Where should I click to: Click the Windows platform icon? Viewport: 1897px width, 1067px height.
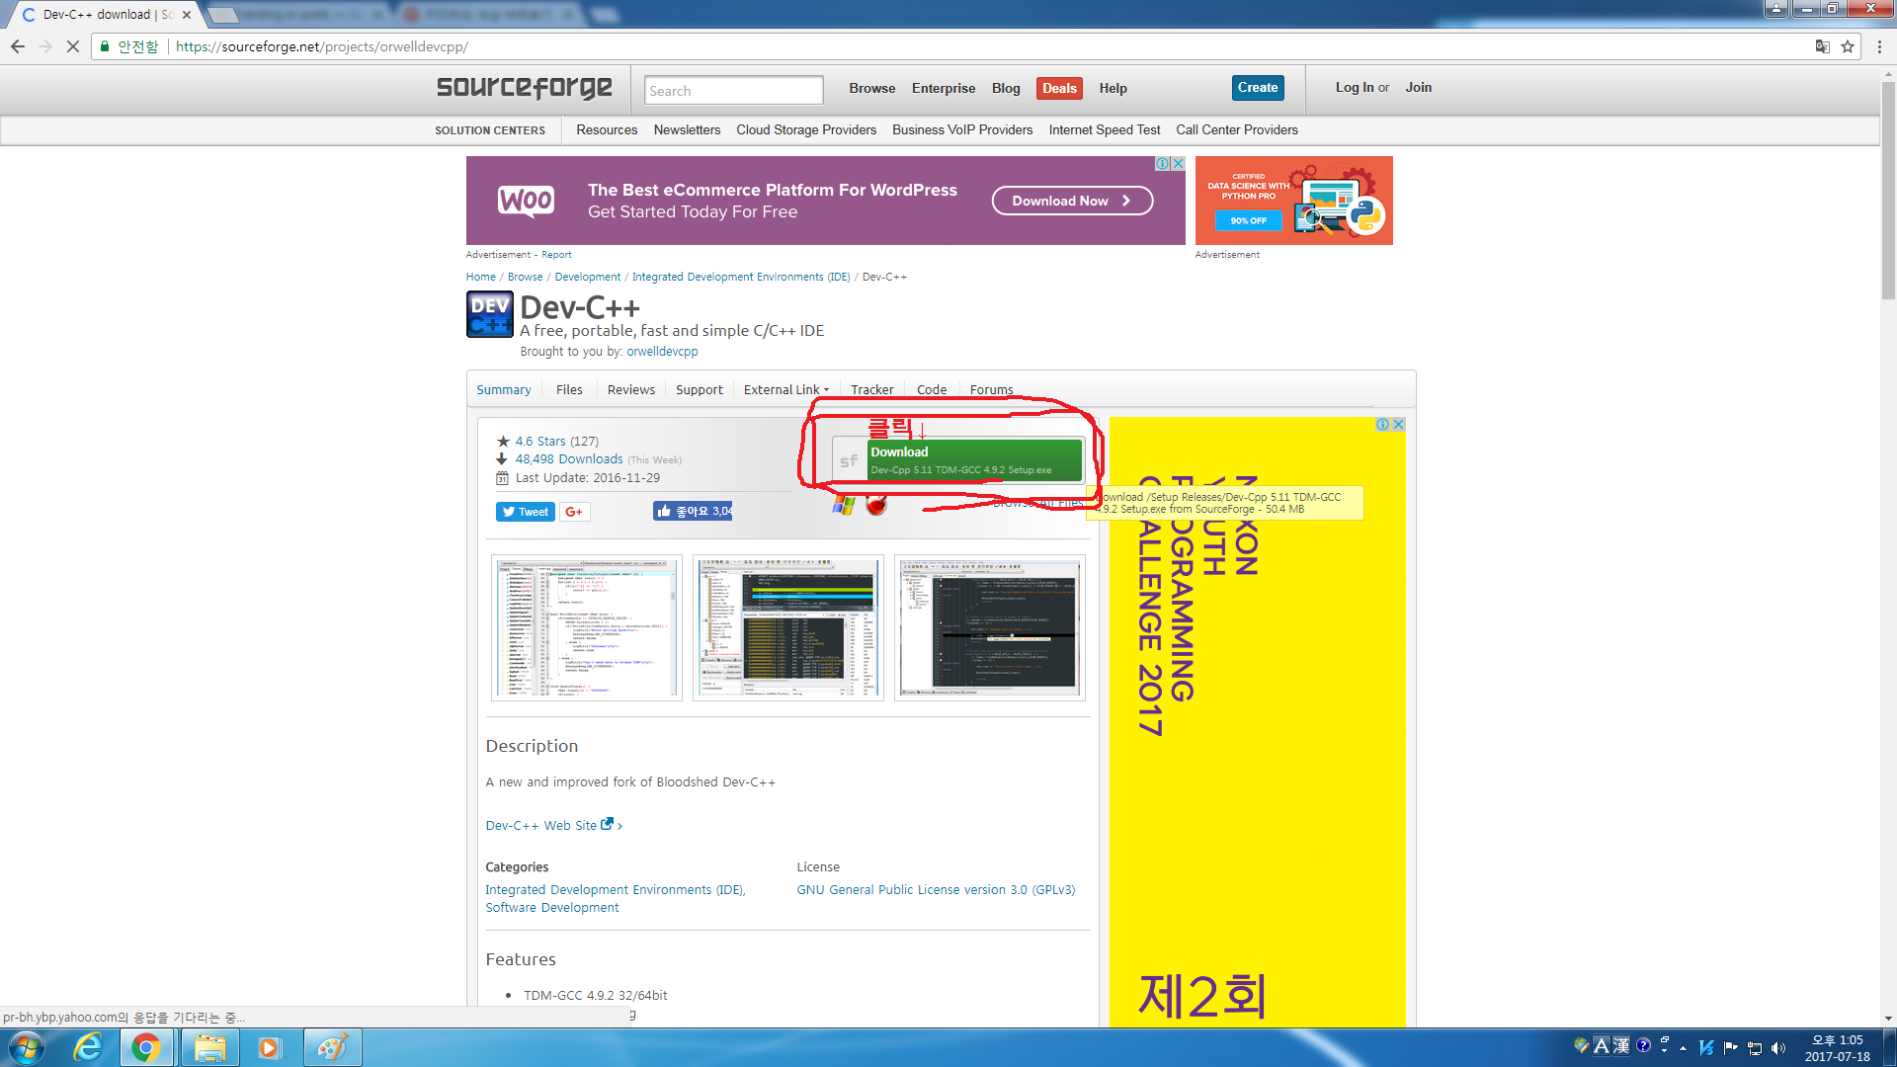click(843, 506)
